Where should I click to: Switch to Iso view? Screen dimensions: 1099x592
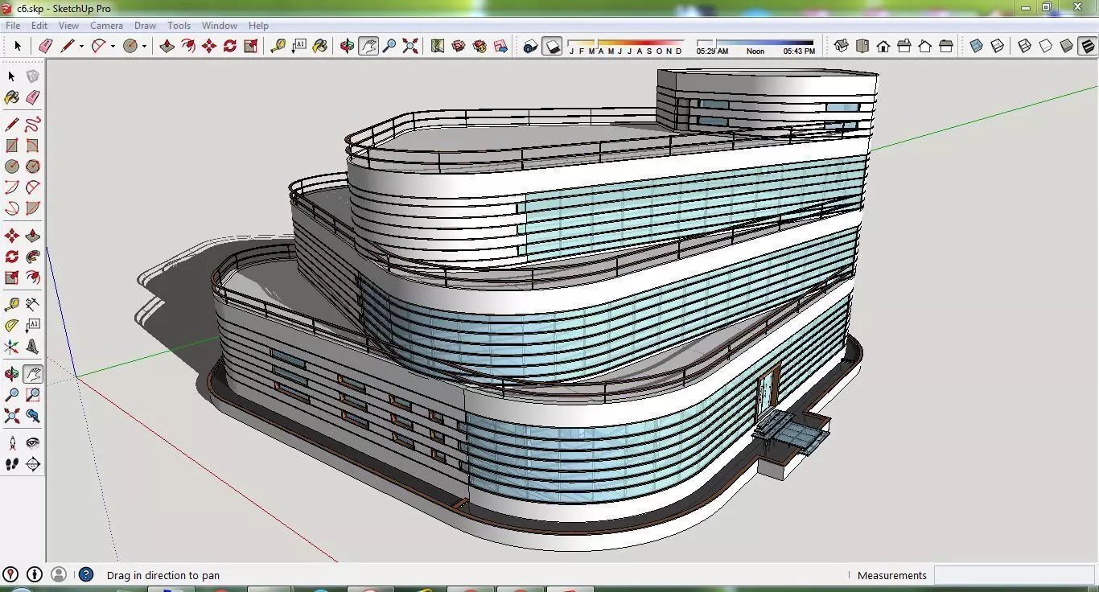tap(842, 46)
